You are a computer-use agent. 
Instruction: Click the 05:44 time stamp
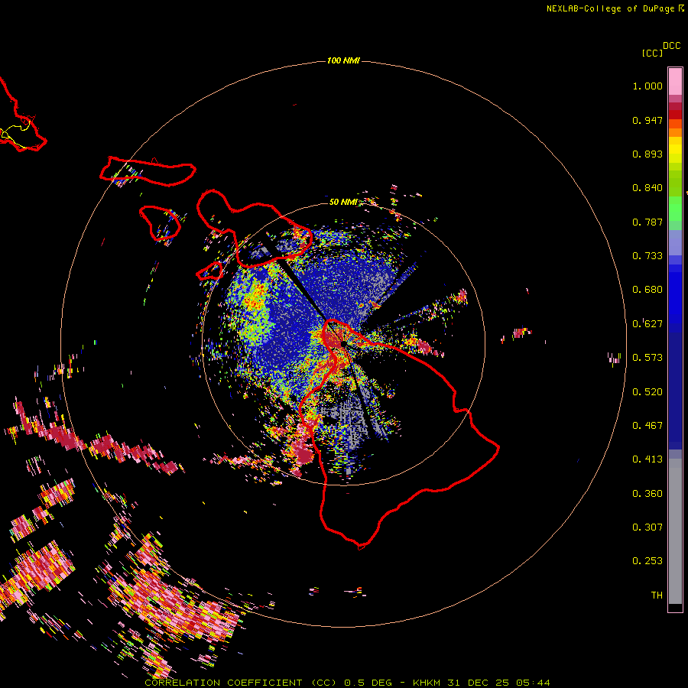533,683
